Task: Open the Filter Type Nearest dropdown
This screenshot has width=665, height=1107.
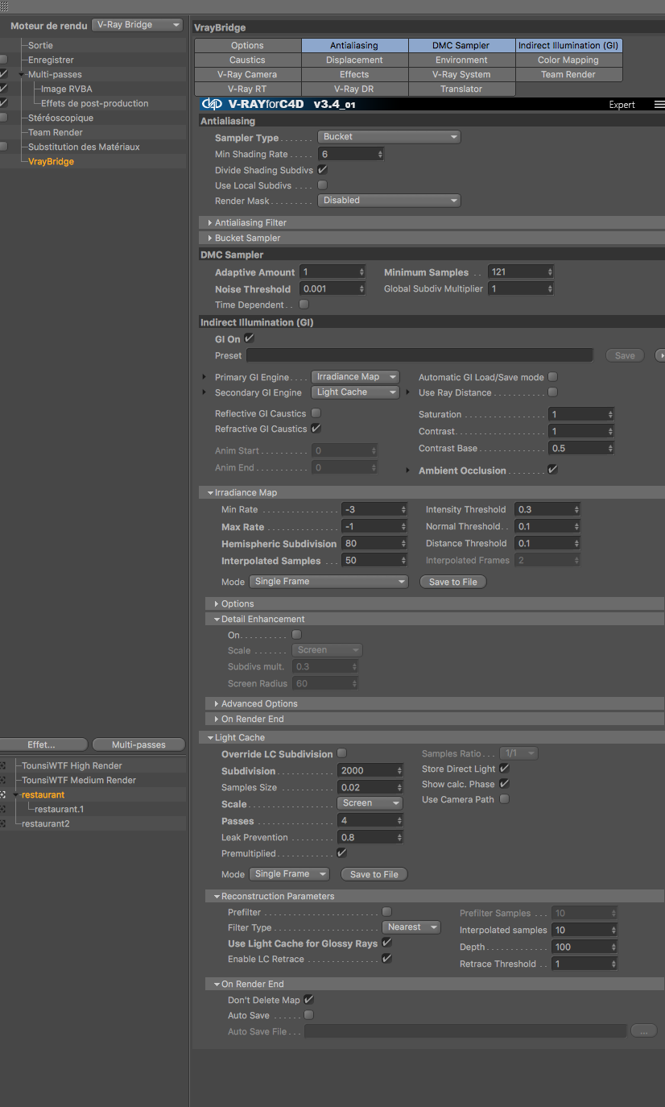Action: coord(411,927)
